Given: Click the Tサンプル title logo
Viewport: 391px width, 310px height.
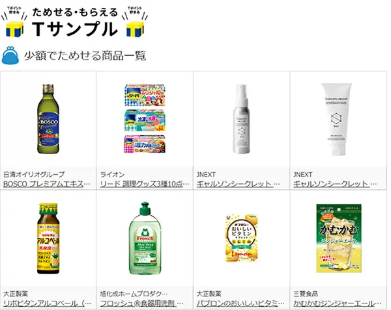Looking at the screenshot, I should point(75,22).
